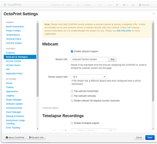The height and width of the screenshot is (144, 157).
Task: Click the bell notifications icon
Action: pyautogui.click(x=133, y=5)
